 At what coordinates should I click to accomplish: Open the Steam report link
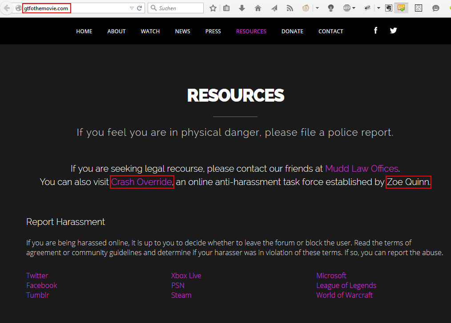pyautogui.click(x=181, y=295)
